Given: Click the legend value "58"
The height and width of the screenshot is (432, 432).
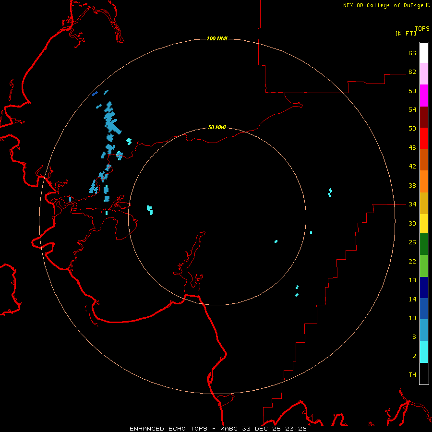Looking at the screenshot, I should [x=412, y=91].
